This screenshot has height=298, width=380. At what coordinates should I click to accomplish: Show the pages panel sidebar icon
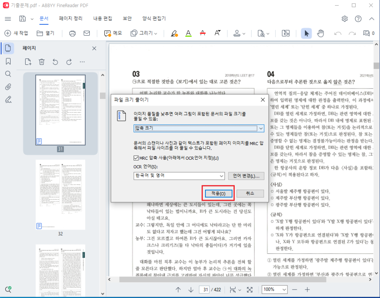pos(8,48)
